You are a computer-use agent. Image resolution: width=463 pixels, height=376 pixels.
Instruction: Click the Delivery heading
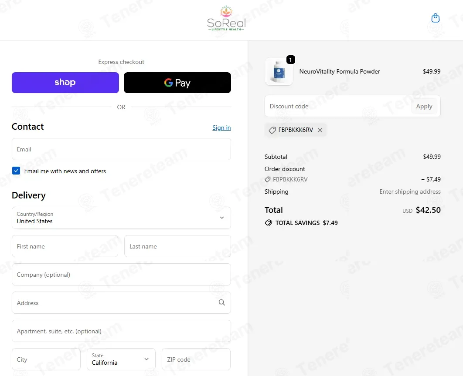[x=29, y=195]
